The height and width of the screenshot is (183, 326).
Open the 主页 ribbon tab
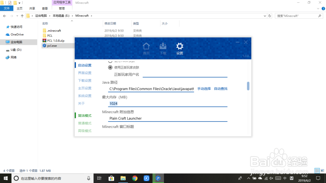(x=20, y=8)
